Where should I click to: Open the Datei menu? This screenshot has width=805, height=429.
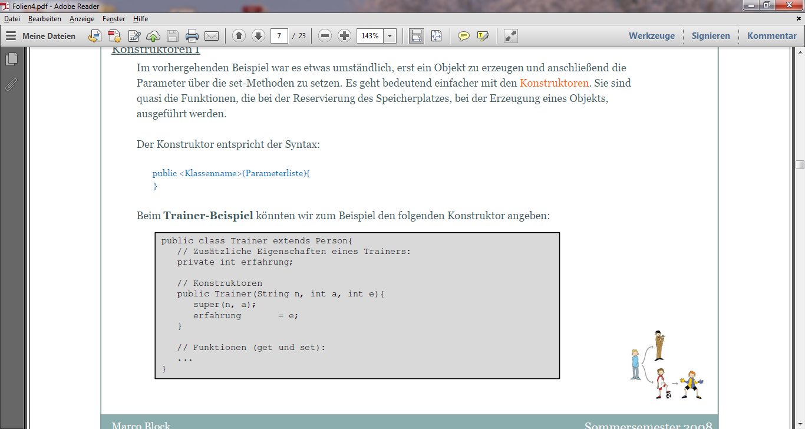(x=12, y=19)
